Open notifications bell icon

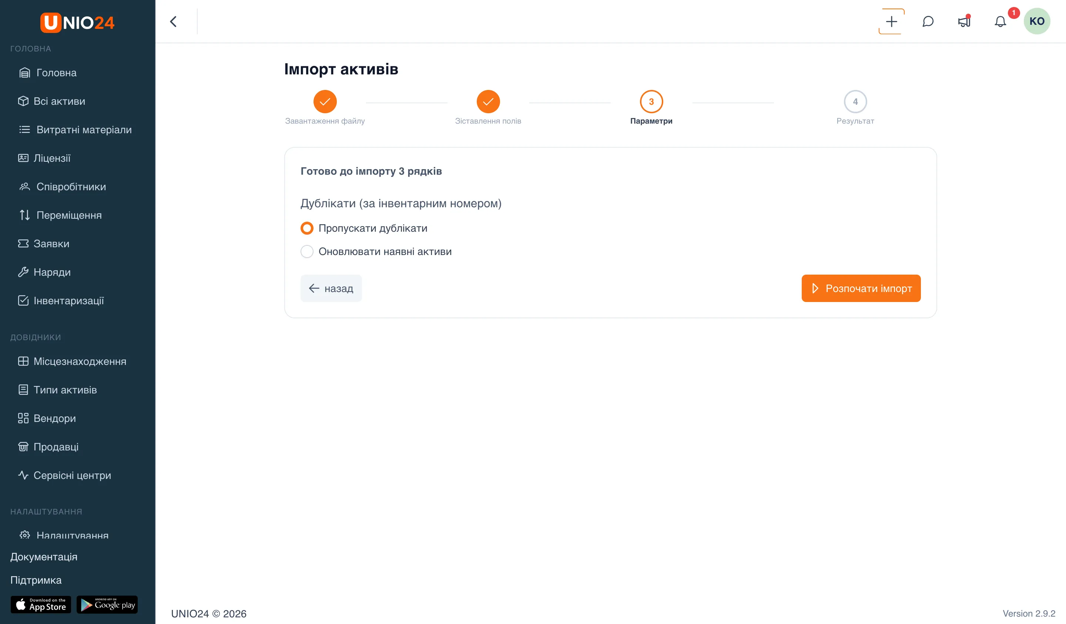(x=1000, y=21)
